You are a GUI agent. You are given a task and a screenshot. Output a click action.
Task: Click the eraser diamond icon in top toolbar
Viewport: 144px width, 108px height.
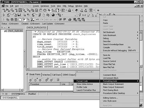tap(77, 10)
